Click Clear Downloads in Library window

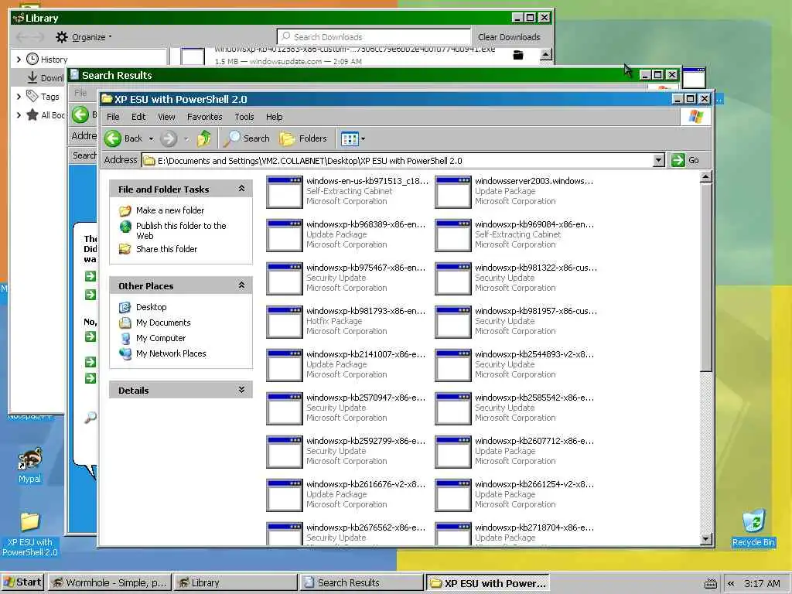509,37
